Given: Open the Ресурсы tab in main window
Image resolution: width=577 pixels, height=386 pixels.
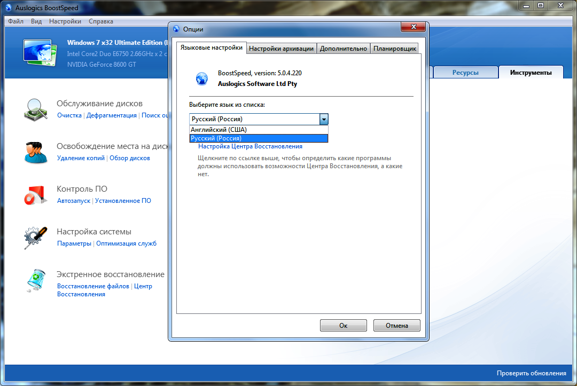Looking at the screenshot, I should coord(465,73).
